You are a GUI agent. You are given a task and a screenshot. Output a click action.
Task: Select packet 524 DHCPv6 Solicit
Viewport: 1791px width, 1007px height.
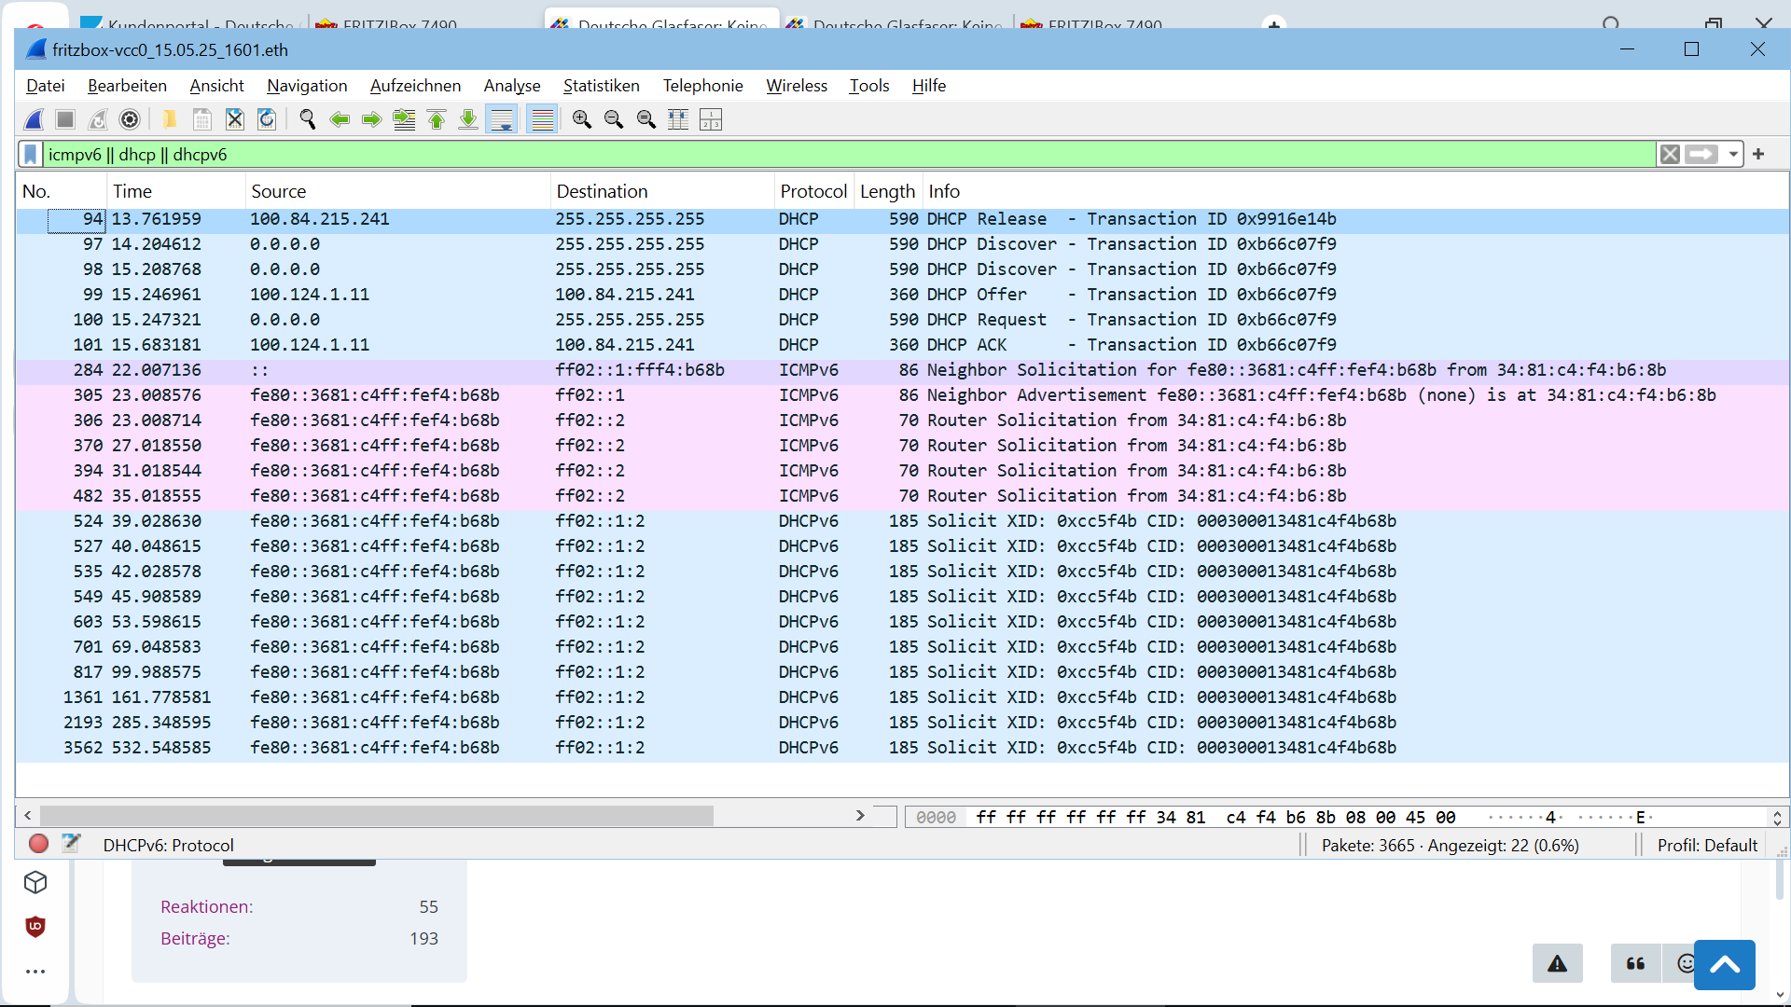(902, 521)
